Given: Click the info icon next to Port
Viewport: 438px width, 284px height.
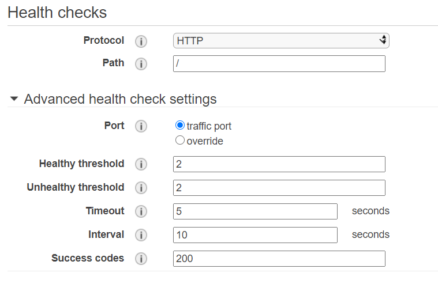Looking at the screenshot, I should (x=141, y=126).
